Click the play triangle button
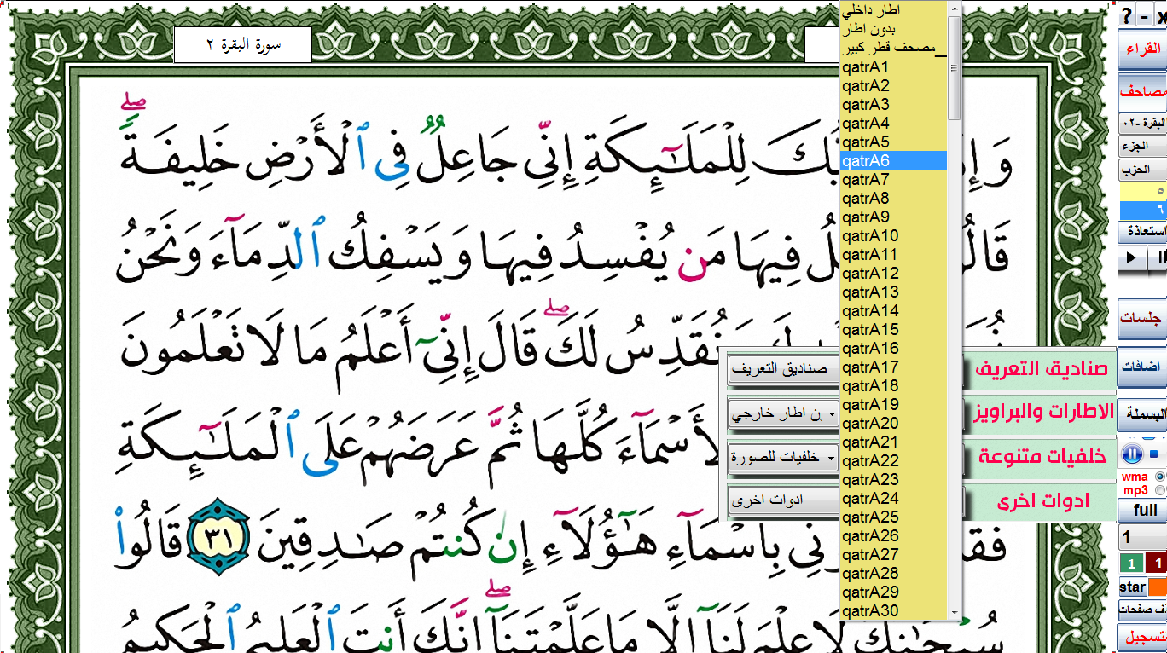 point(1131,257)
